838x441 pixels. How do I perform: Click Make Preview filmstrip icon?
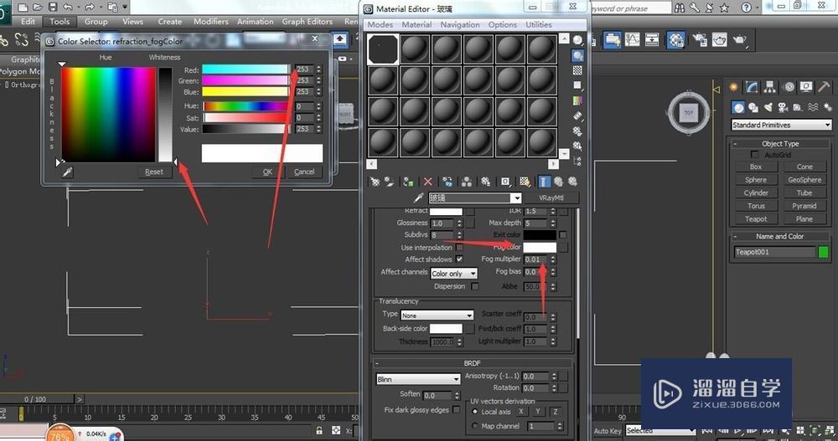[577, 115]
